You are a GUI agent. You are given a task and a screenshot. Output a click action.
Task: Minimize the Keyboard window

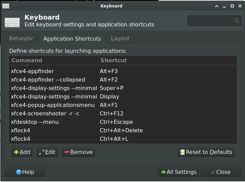coord(224,6)
